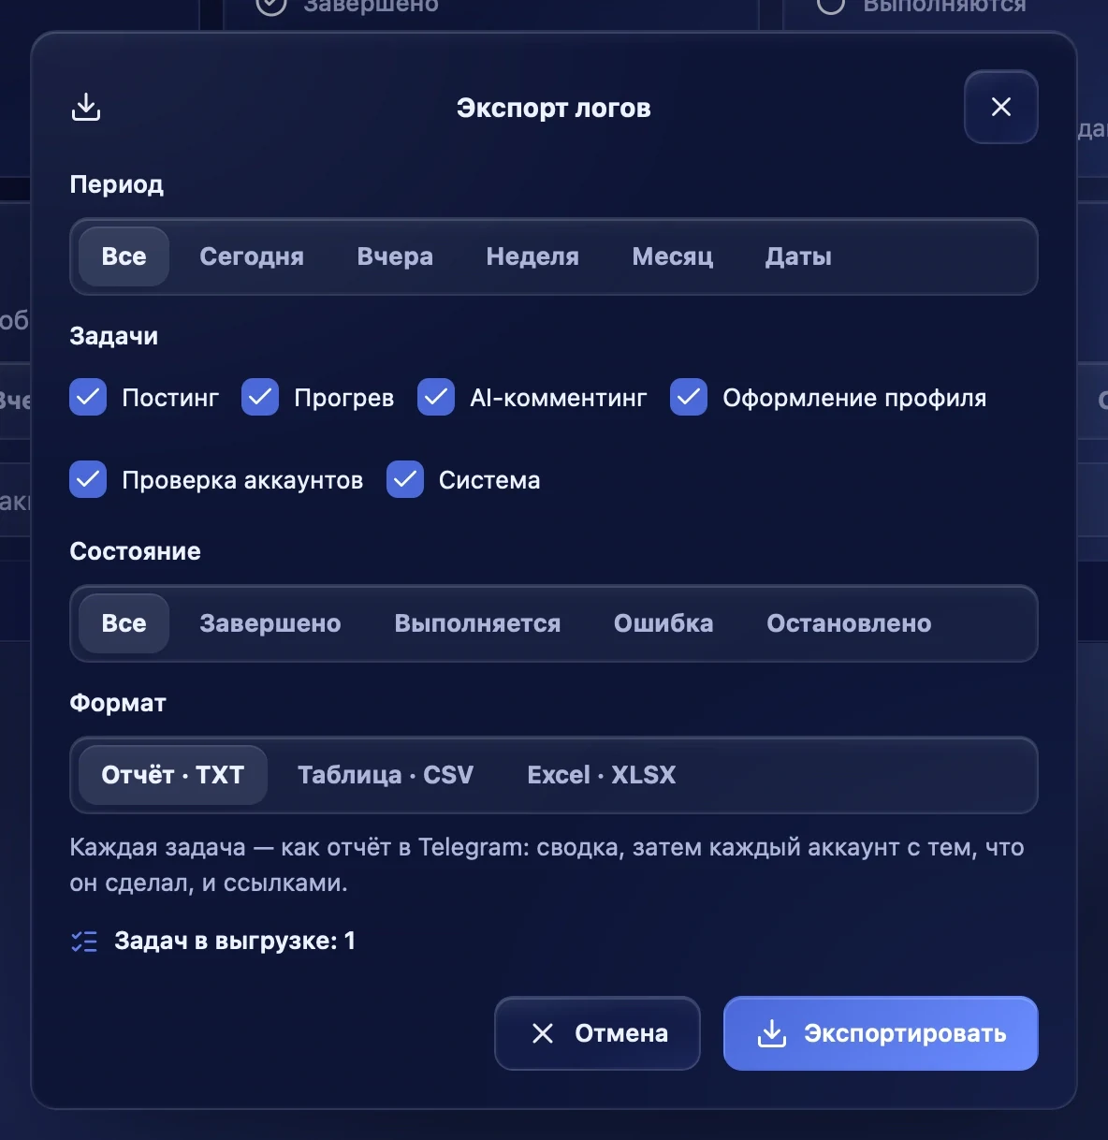The image size is (1108, 1140).
Task: Pick the Неделя period option
Action: tap(532, 256)
